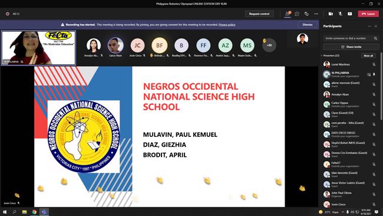Click the MS Maem avatar
The height and width of the screenshot is (216, 383).
(x=247, y=45)
